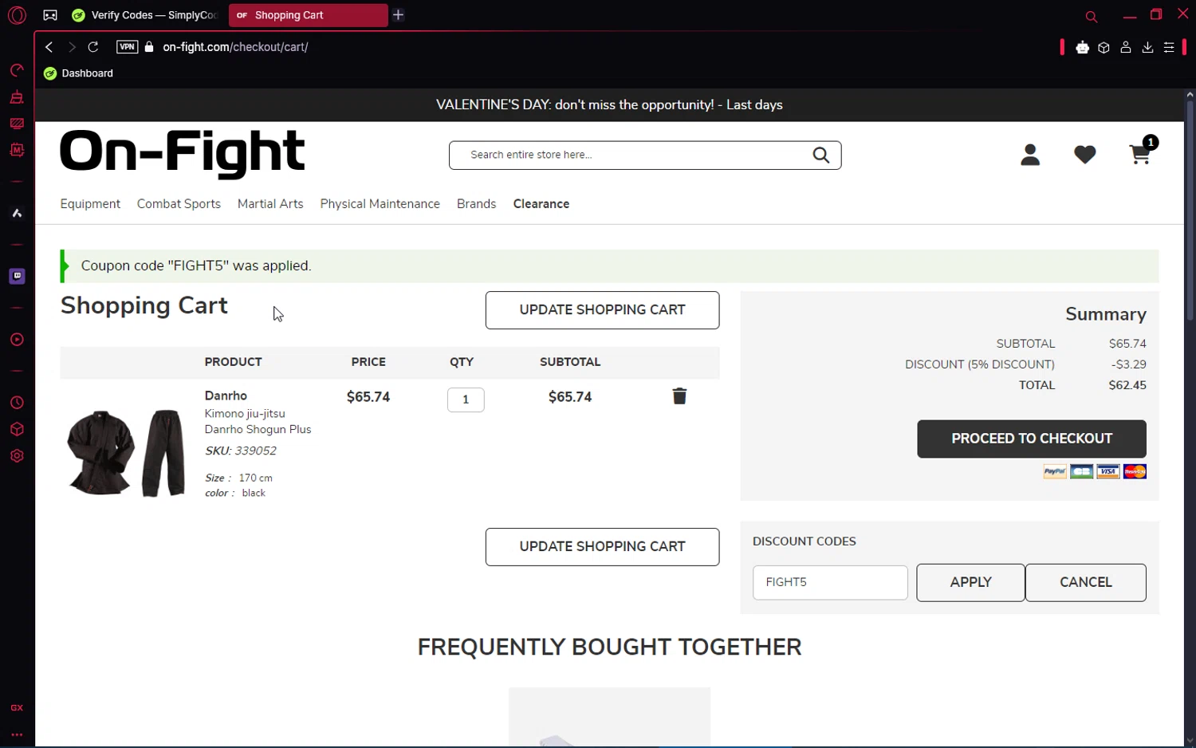Go forward with browser forward arrow
Screen dimensions: 1196x748
tap(72, 47)
